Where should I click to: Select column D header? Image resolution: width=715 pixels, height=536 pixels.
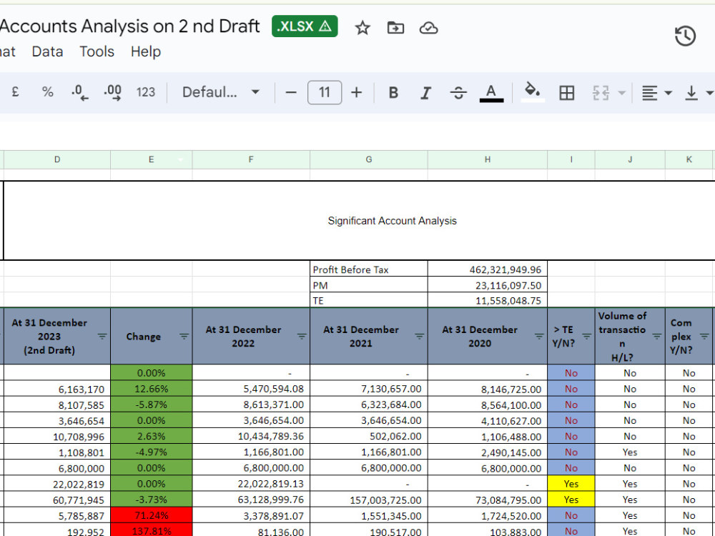pos(57,159)
